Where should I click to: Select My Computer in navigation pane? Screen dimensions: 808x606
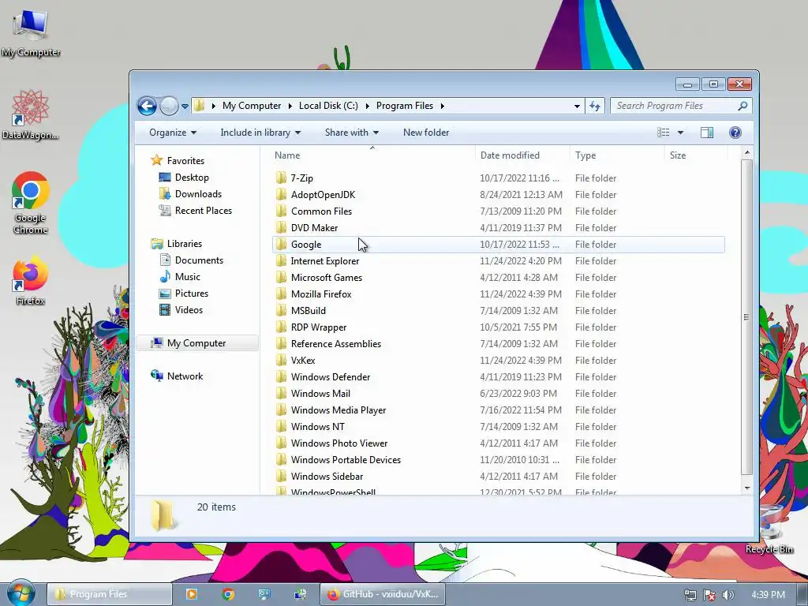click(196, 343)
